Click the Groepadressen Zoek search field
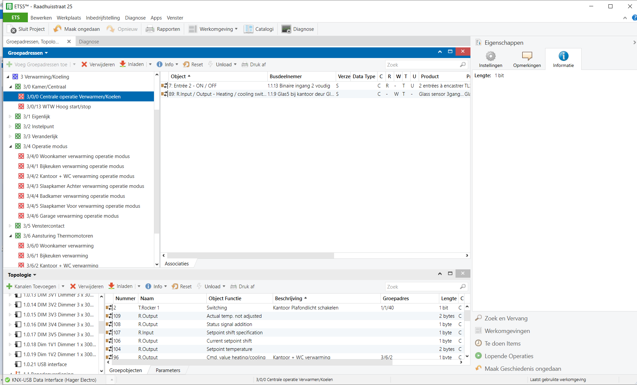Screen dimensions: 637x385 [422, 65]
